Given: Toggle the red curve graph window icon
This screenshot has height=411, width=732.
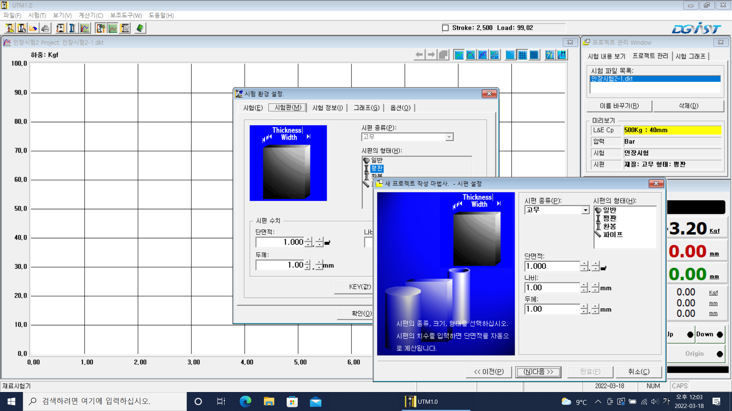Looking at the screenshot, I should [113, 28].
